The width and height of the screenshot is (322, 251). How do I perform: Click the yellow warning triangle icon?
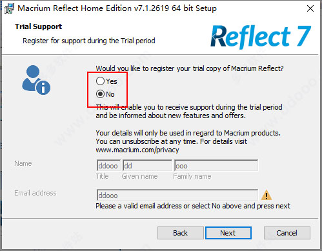pyautogui.click(x=267, y=195)
